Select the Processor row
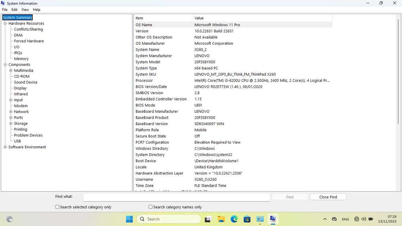 [233, 80]
